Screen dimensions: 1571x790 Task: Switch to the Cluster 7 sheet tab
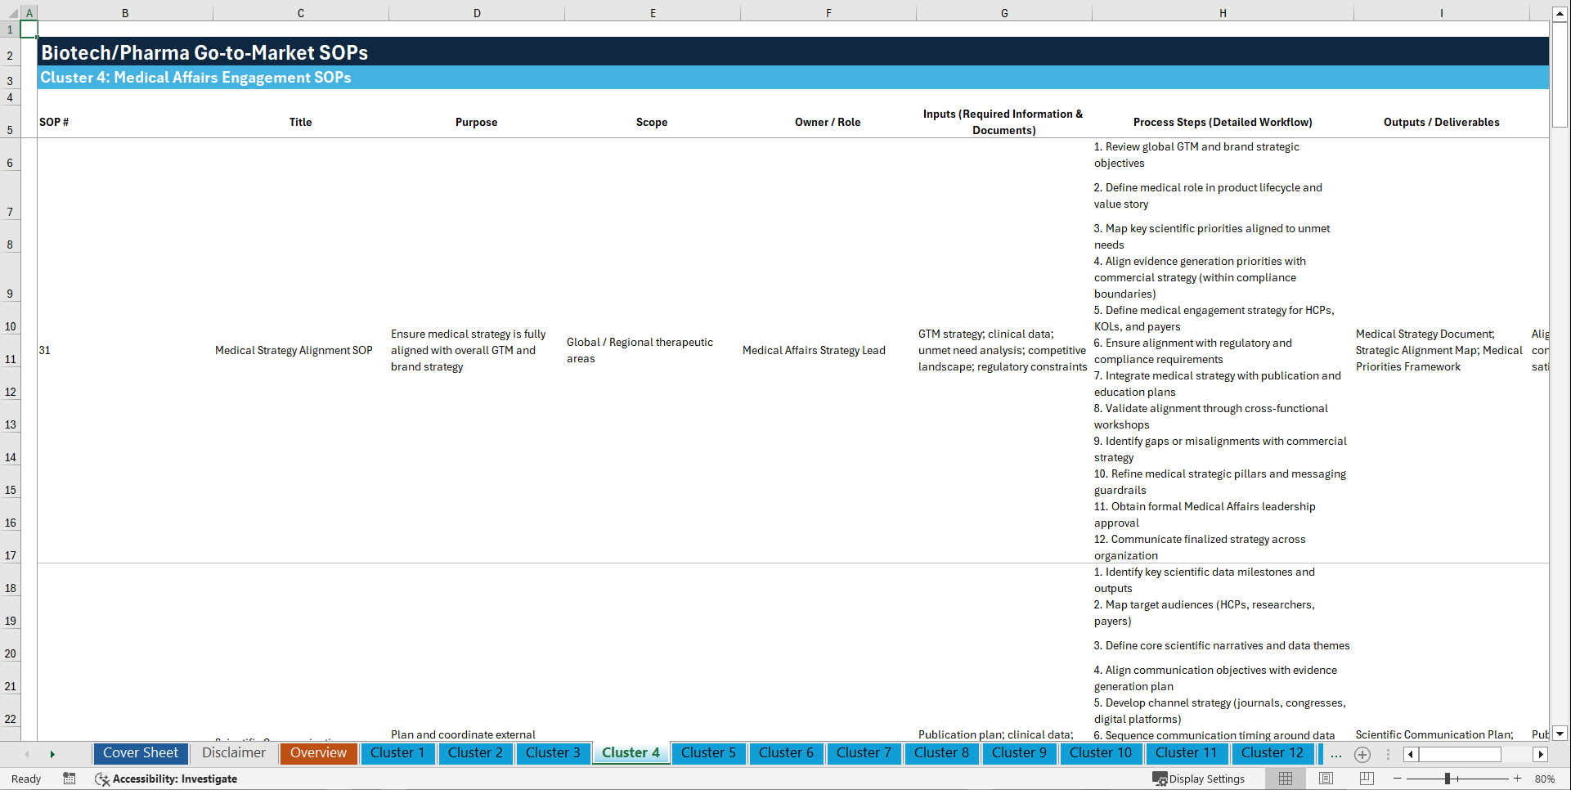[864, 753]
